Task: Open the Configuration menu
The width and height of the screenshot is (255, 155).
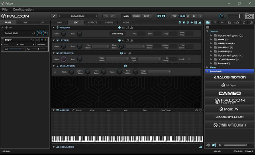Action: [23, 10]
